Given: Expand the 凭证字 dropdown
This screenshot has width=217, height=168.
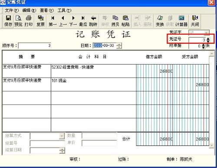Looking at the screenshot, I should pos(207,32).
